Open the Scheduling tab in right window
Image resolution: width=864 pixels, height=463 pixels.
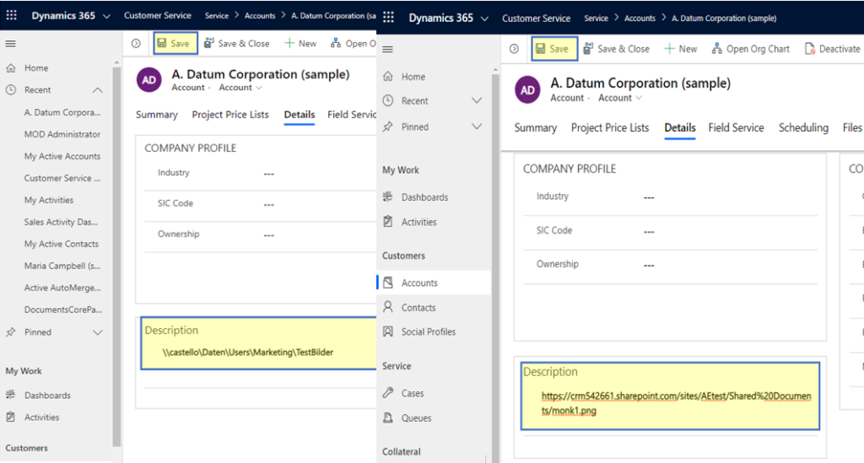coord(803,127)
